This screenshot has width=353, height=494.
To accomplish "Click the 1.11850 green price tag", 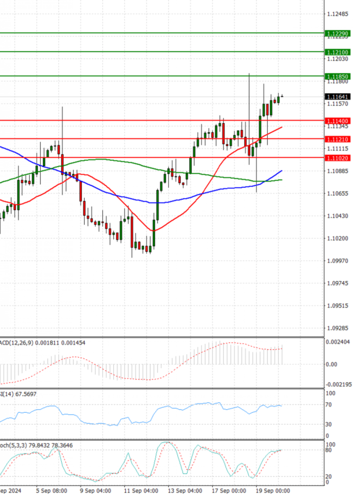I will (x=337, y=77).
